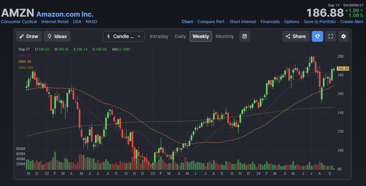Open the Chart link

187,21
